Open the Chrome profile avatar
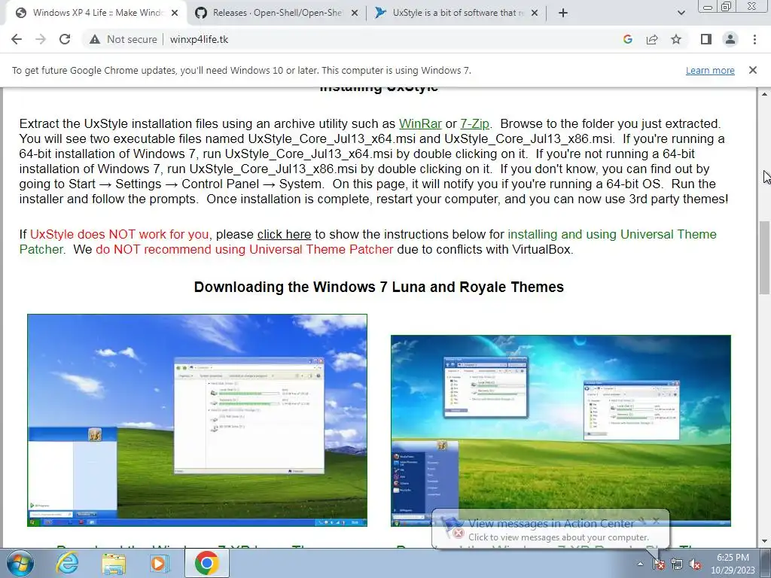Screen dimensions: 771x578 (730, 39)
